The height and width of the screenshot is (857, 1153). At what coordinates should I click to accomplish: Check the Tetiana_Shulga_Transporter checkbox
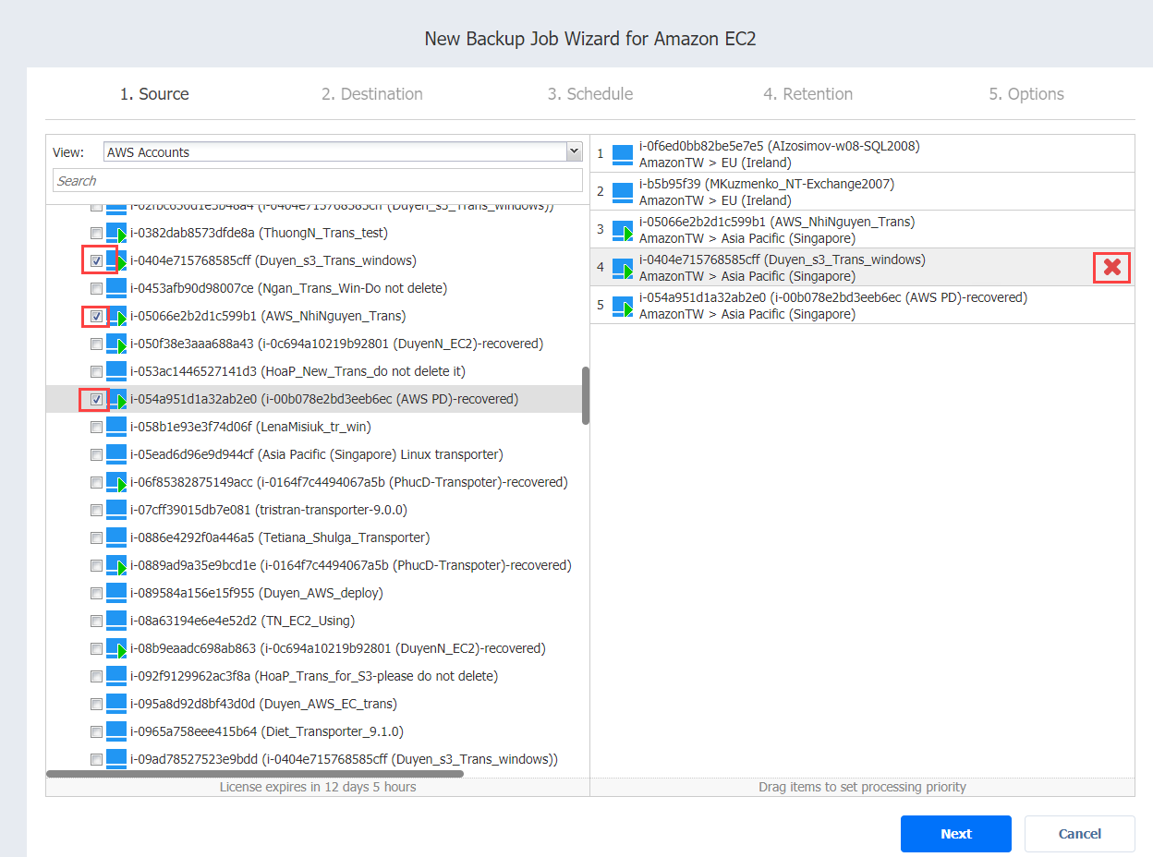[96, 537]
